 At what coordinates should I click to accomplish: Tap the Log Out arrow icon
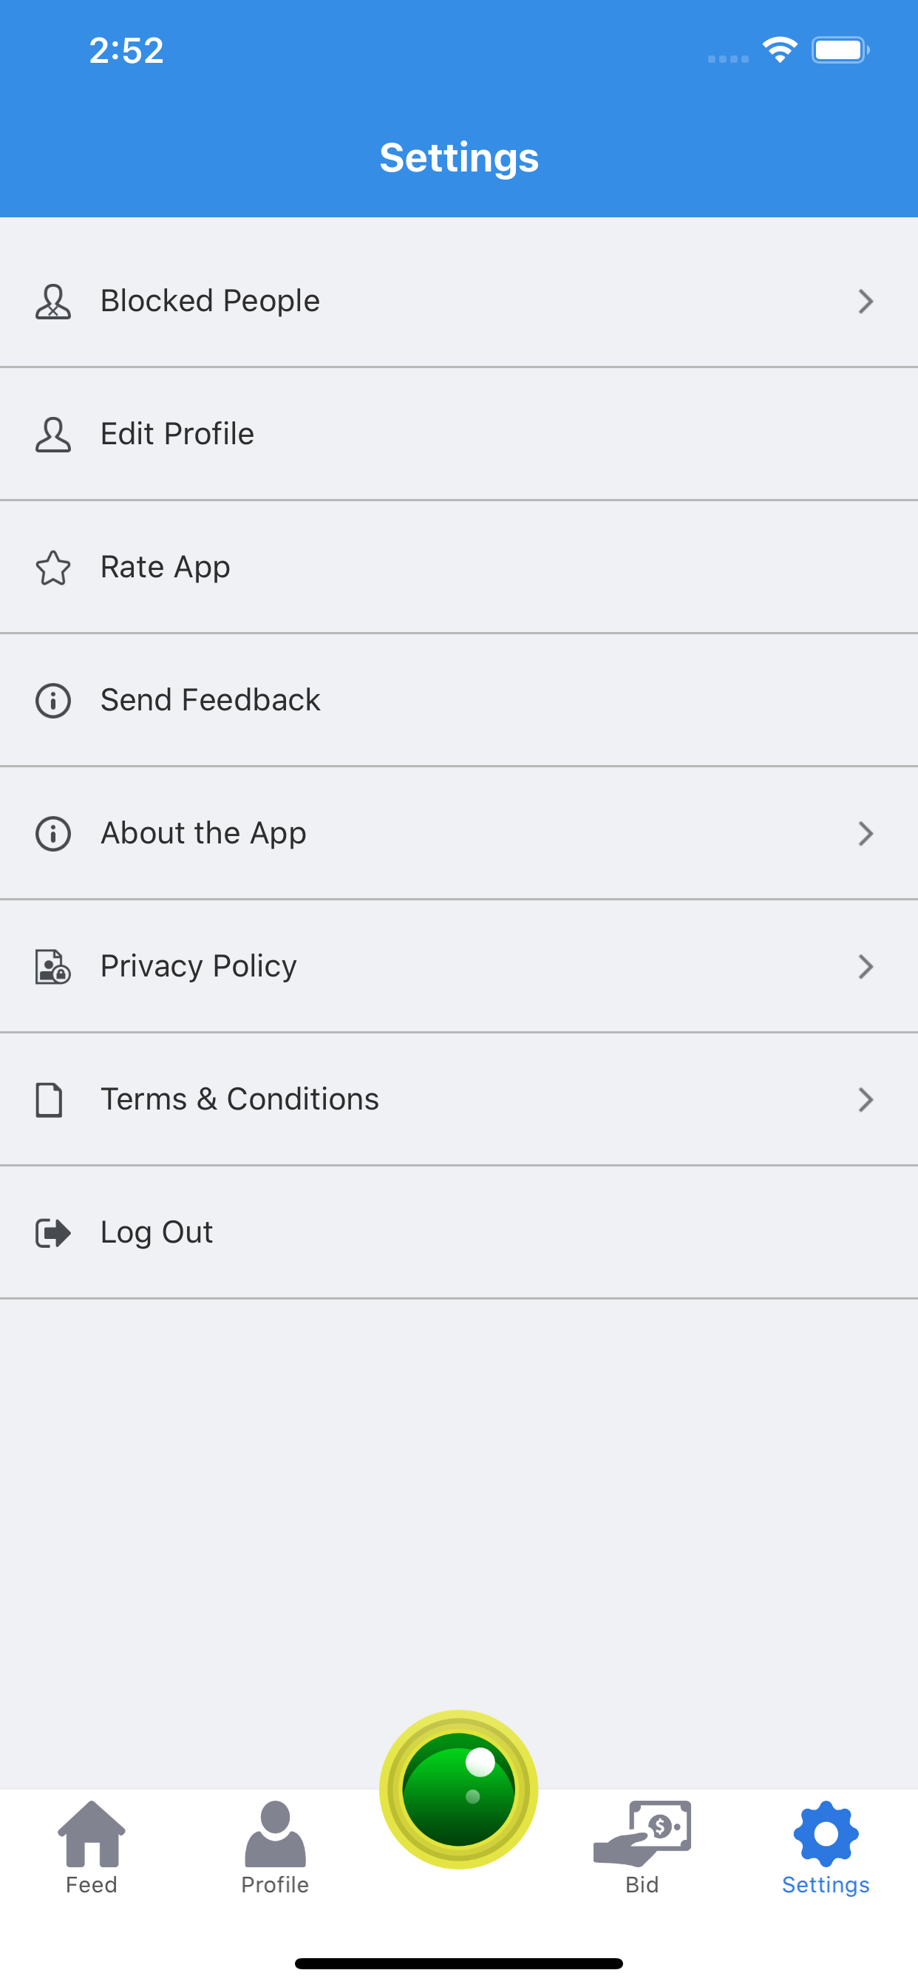53,1232
